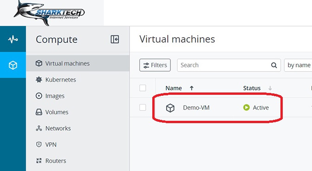Open Kubernetes section
The width and height of the screenshot is (312, 171).
(78, 79)
